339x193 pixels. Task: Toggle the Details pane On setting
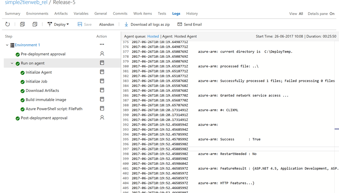pos(332,14)
